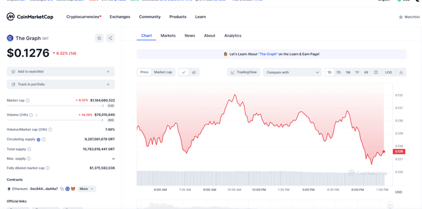Download the chart data

(x=401, y=72)
